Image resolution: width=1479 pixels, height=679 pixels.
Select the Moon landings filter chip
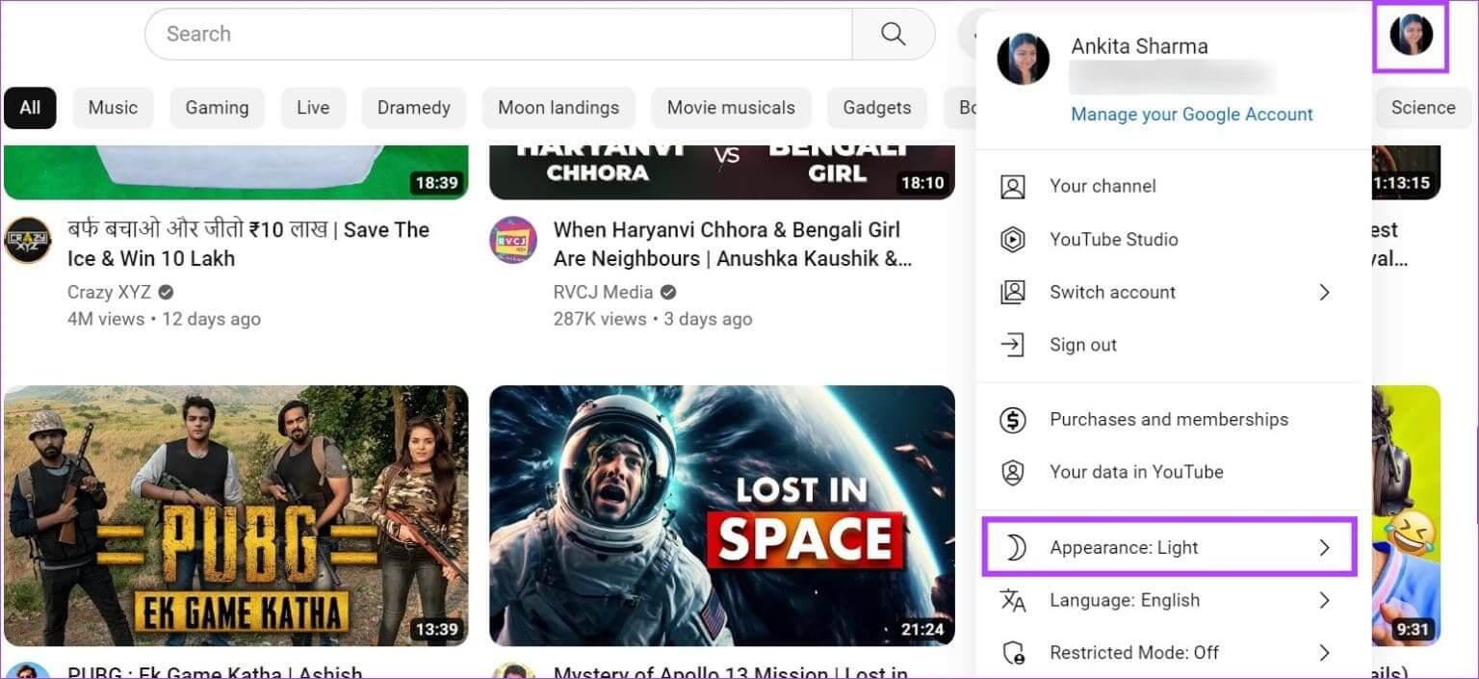pyautogui.click(x=558, y=108)
